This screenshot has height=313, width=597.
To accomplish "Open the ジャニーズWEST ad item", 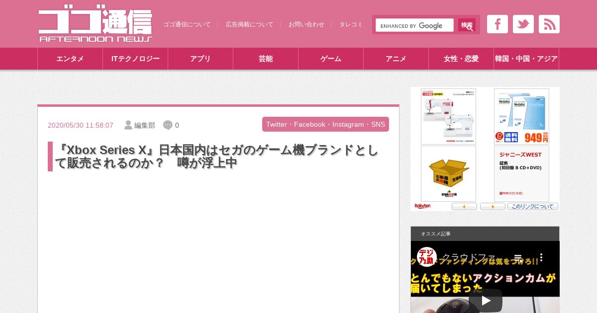I will coord(521,173).
